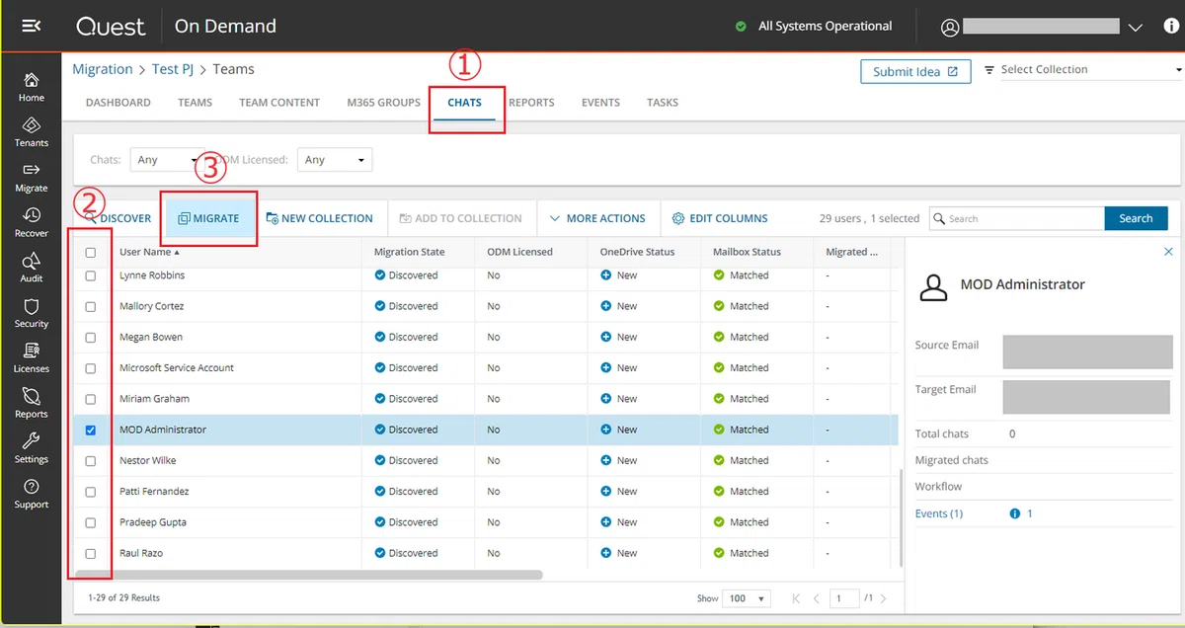Click the horizontal table scrollbar

click(308, 575)
